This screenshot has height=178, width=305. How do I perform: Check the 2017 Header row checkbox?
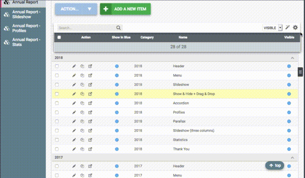tap(57, 166)
